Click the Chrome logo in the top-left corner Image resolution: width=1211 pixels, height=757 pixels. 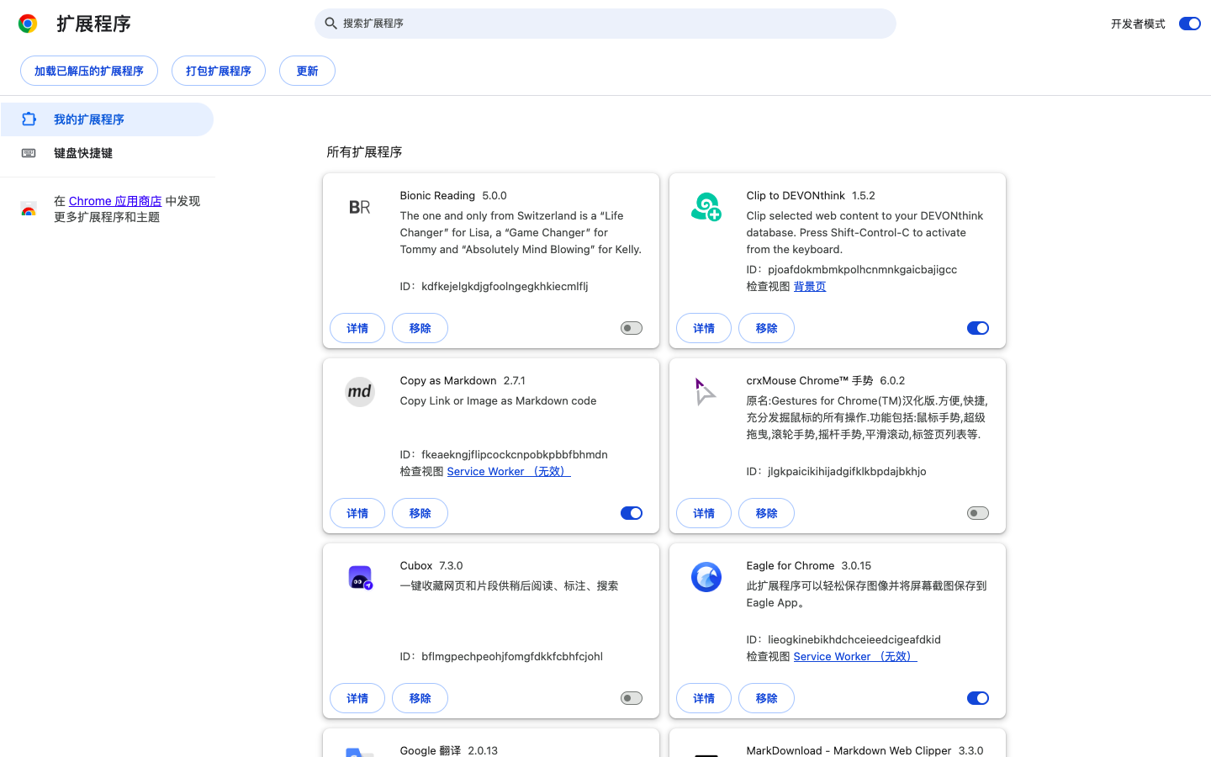pyautogui.click(x=27, y=23)
